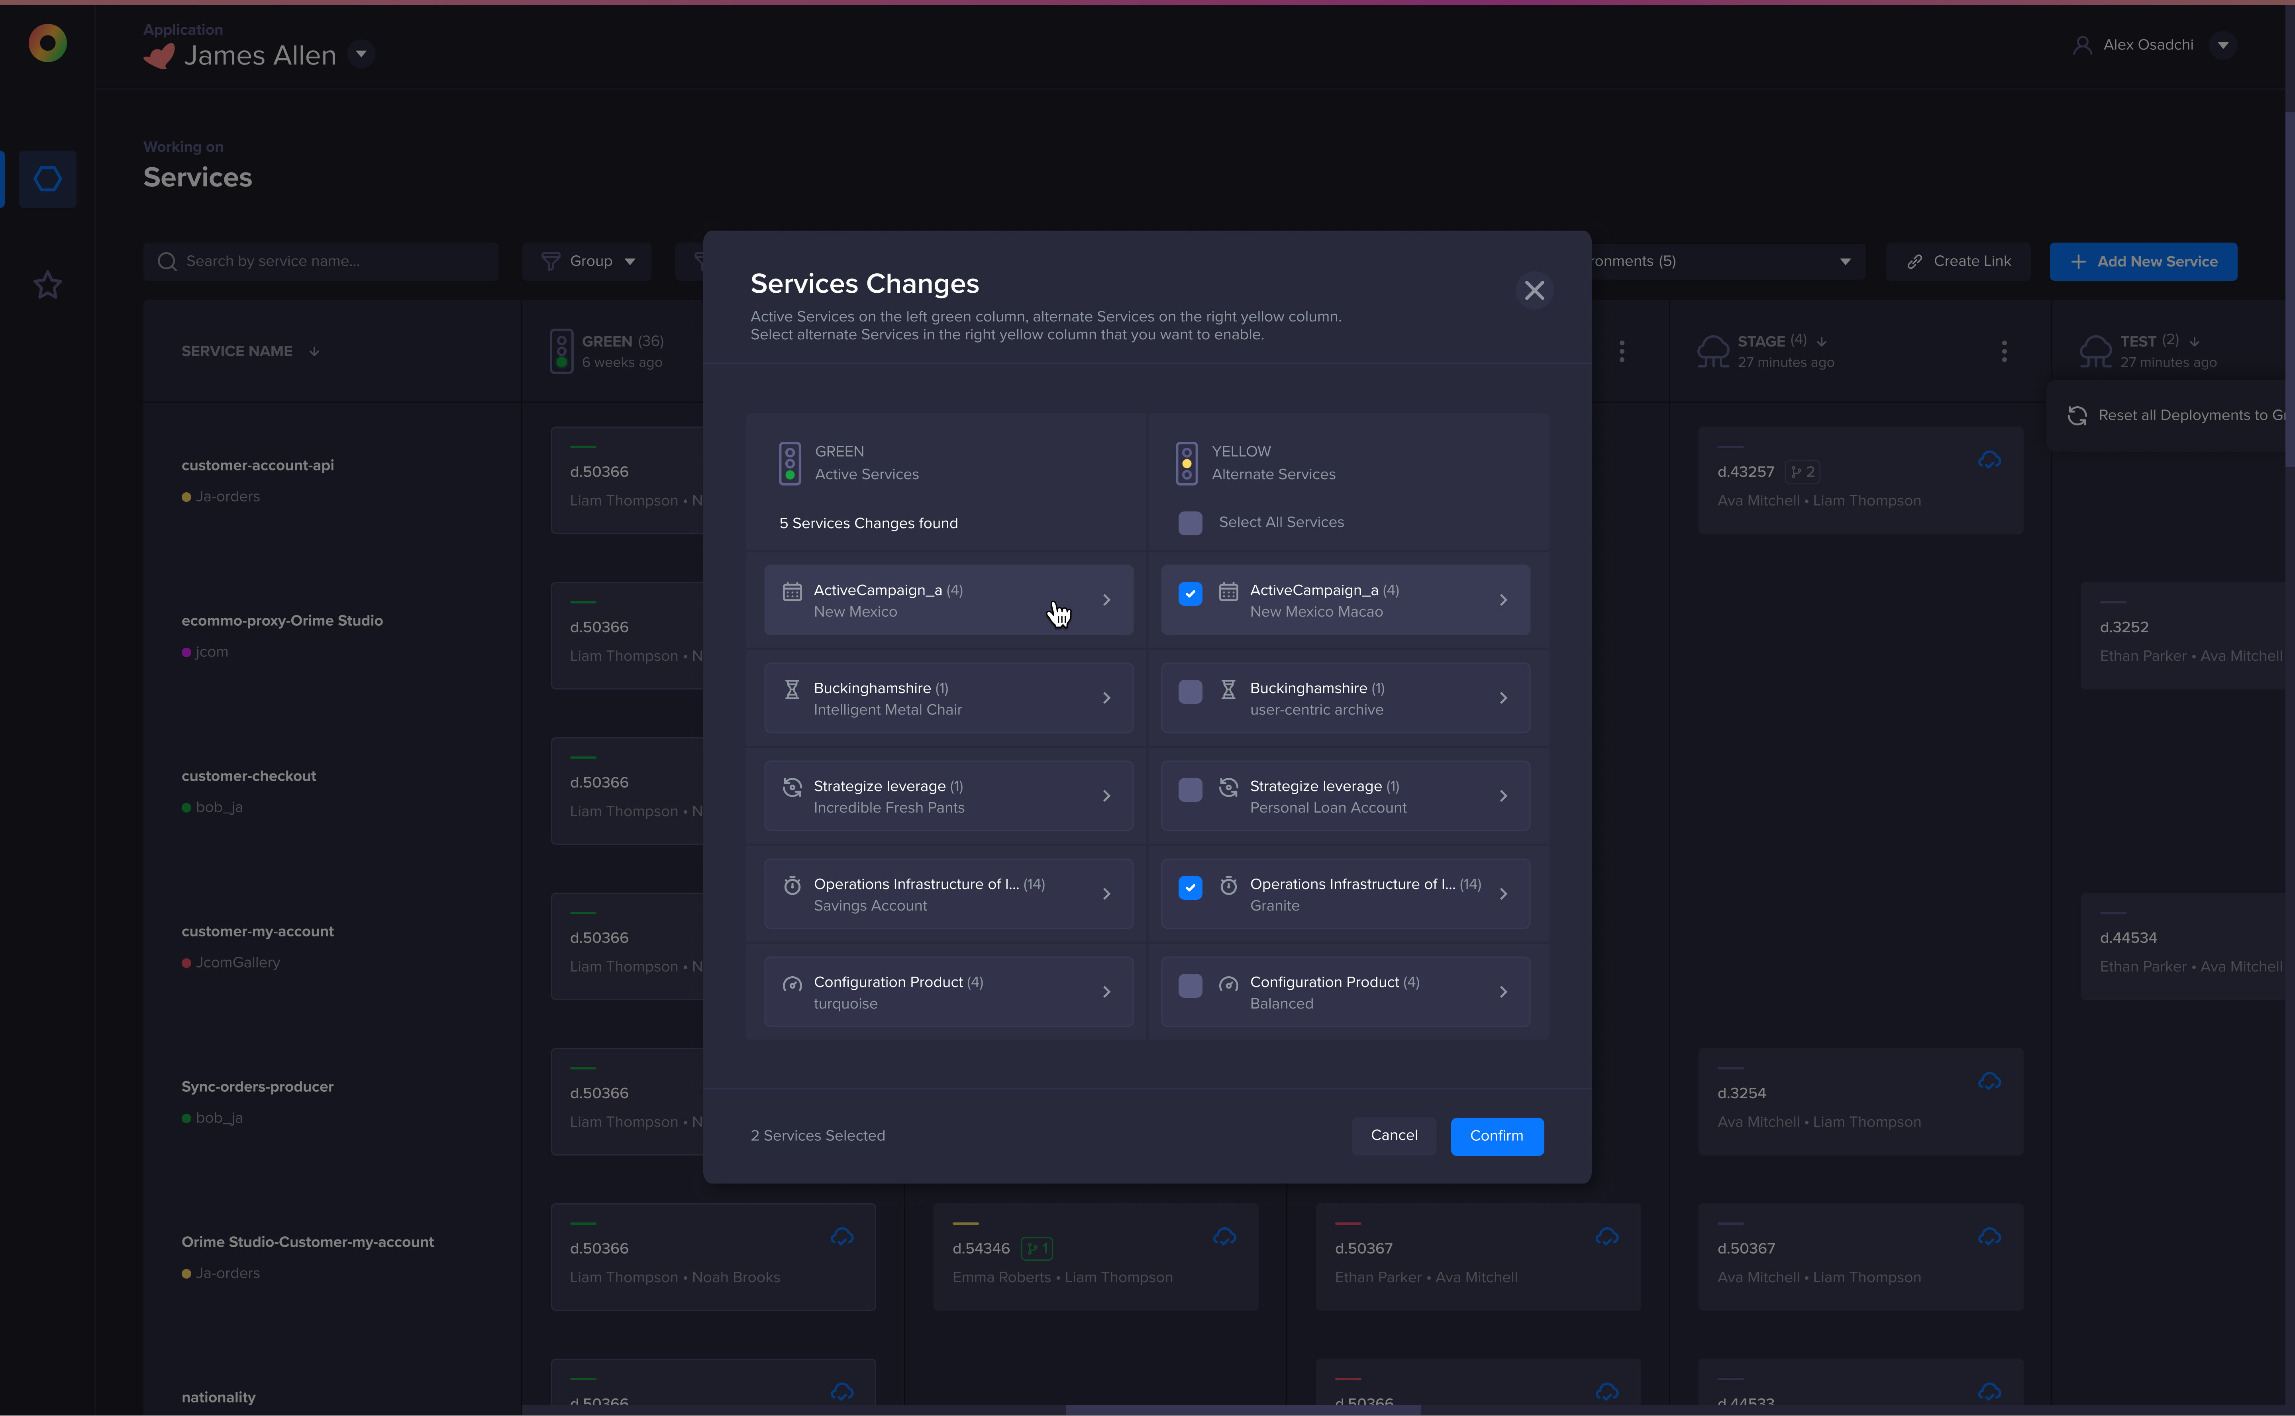This screenshot has width=2295, height=1416.
Task: Click the stopwatch icon of Savings Account row
Action: pos(792,885)
